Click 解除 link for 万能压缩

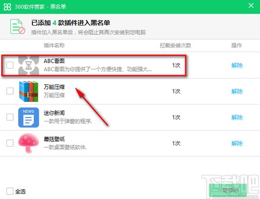coord(237,91)
